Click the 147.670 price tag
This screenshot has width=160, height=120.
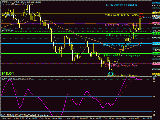click(x=156, y=18)
